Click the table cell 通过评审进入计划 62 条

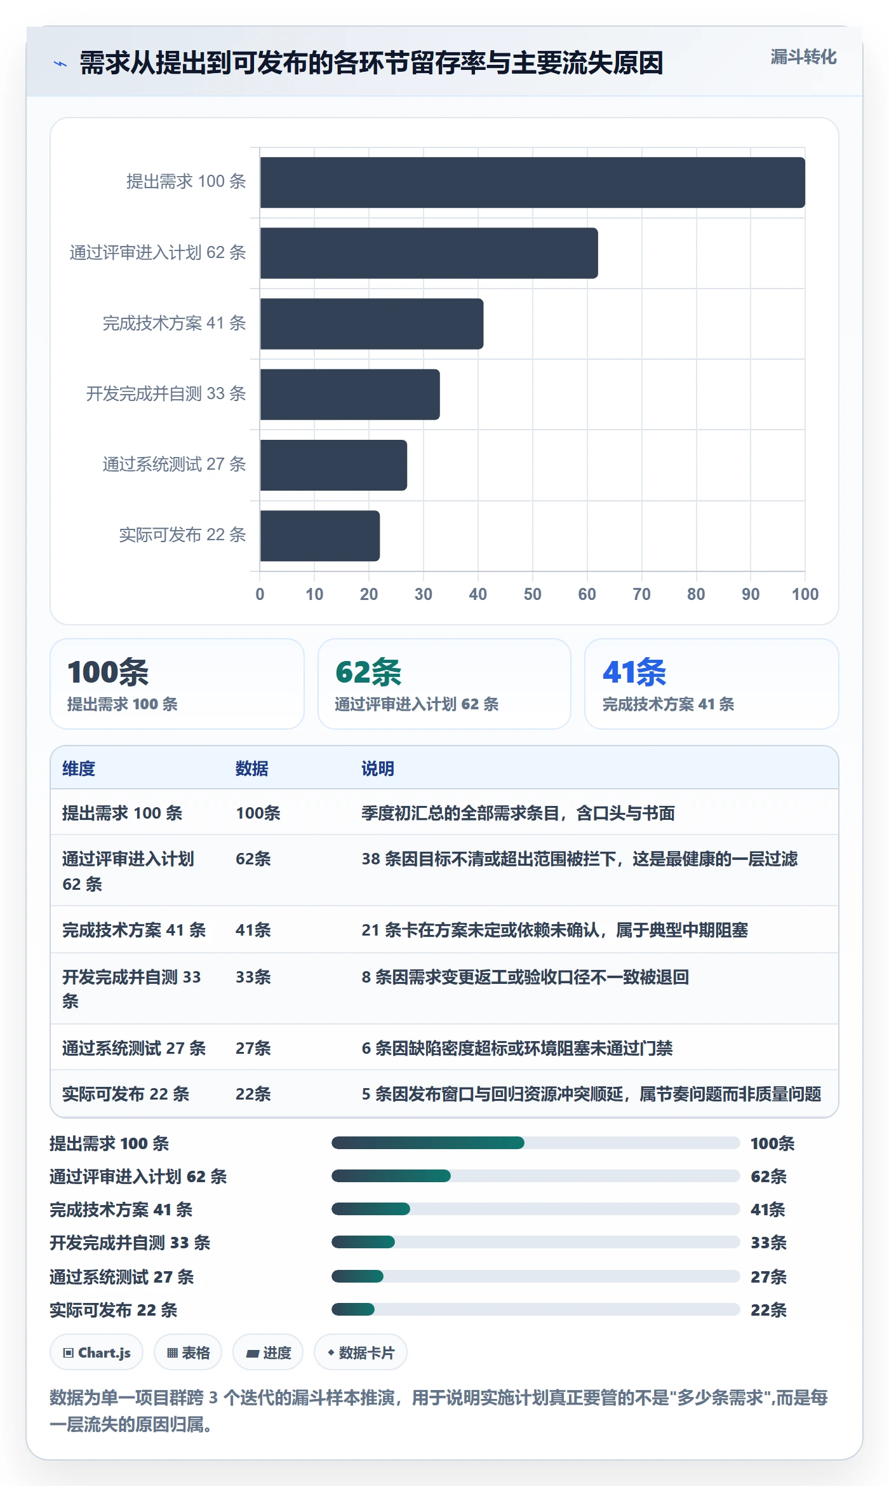[x=128, y=871]
